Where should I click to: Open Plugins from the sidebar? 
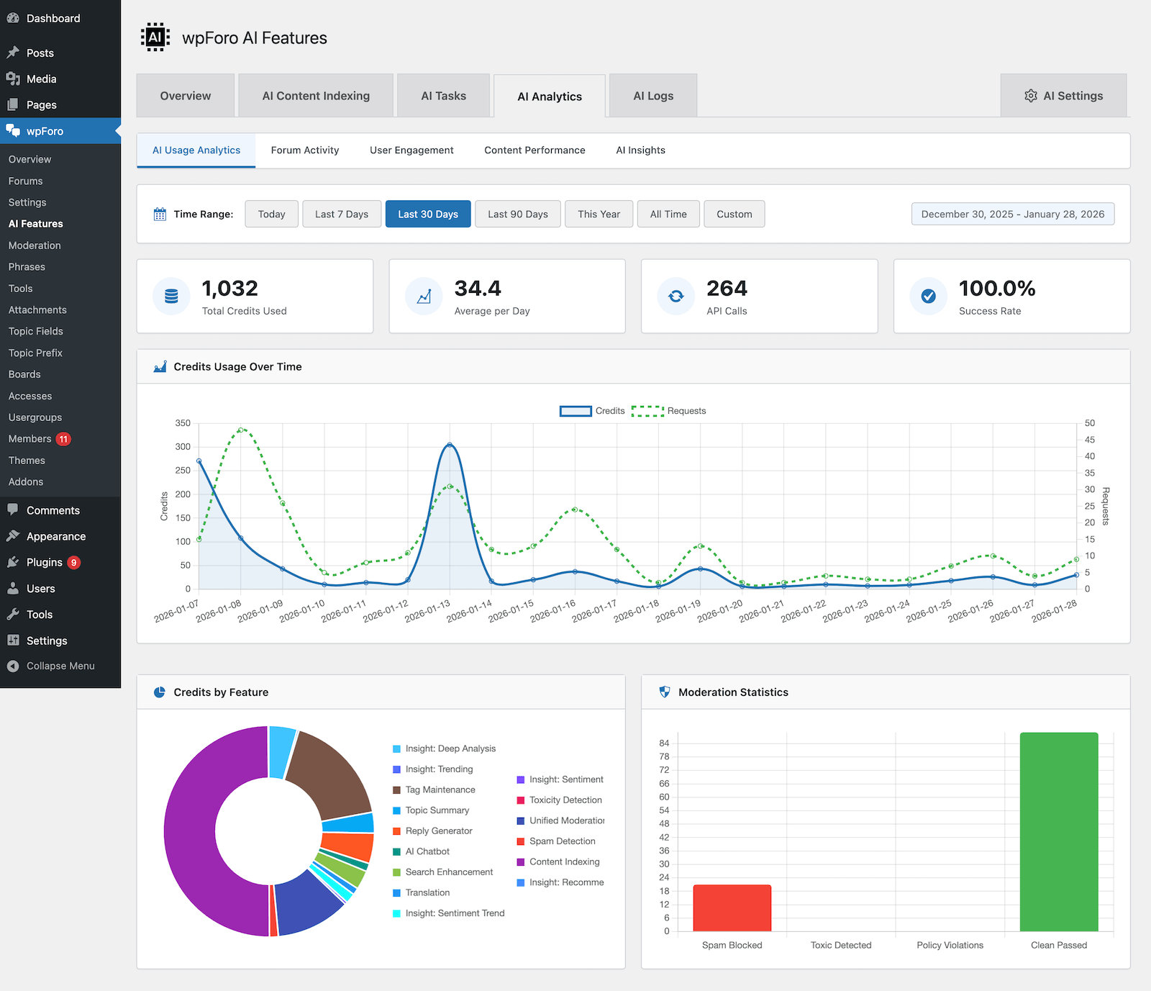(45, 562)
